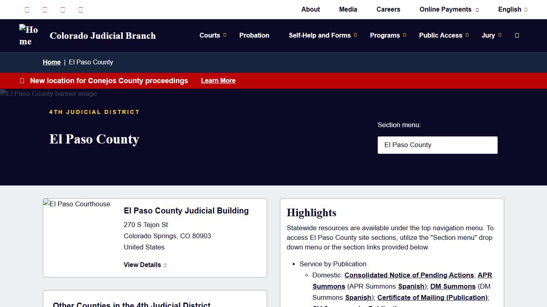
Task: Click the external-link icon beside View Details
Action: (x=165, y=265)
